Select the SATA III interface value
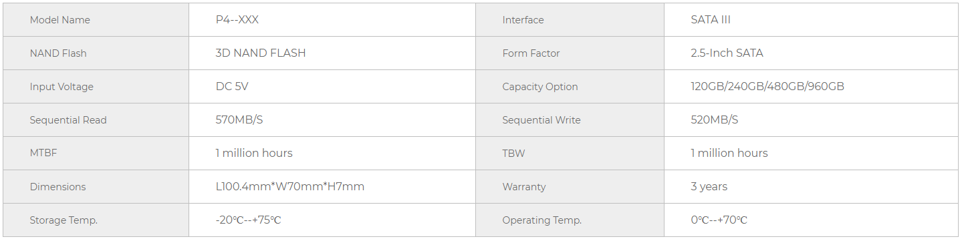Image resolution: width=964 pixels, height=241 pixels. [x=711, y=20]
